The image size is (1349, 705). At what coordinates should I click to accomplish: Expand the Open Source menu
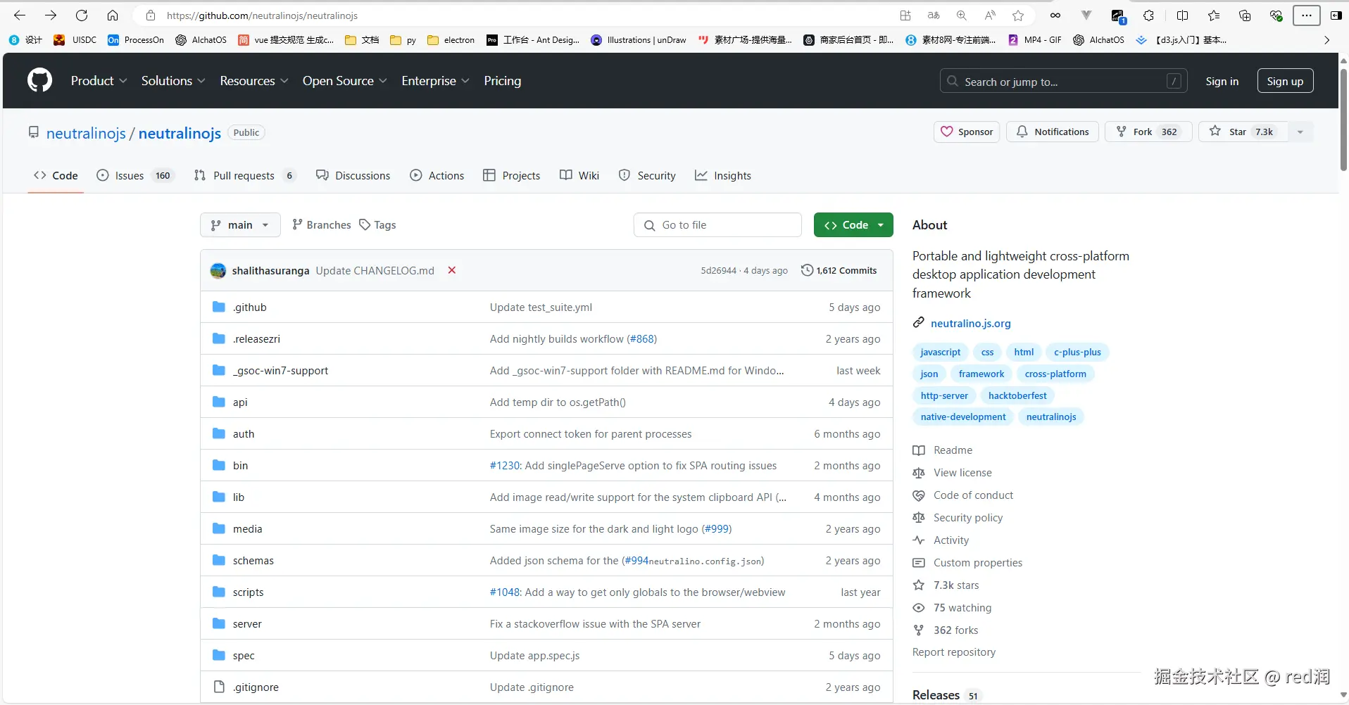pos(345,81)
